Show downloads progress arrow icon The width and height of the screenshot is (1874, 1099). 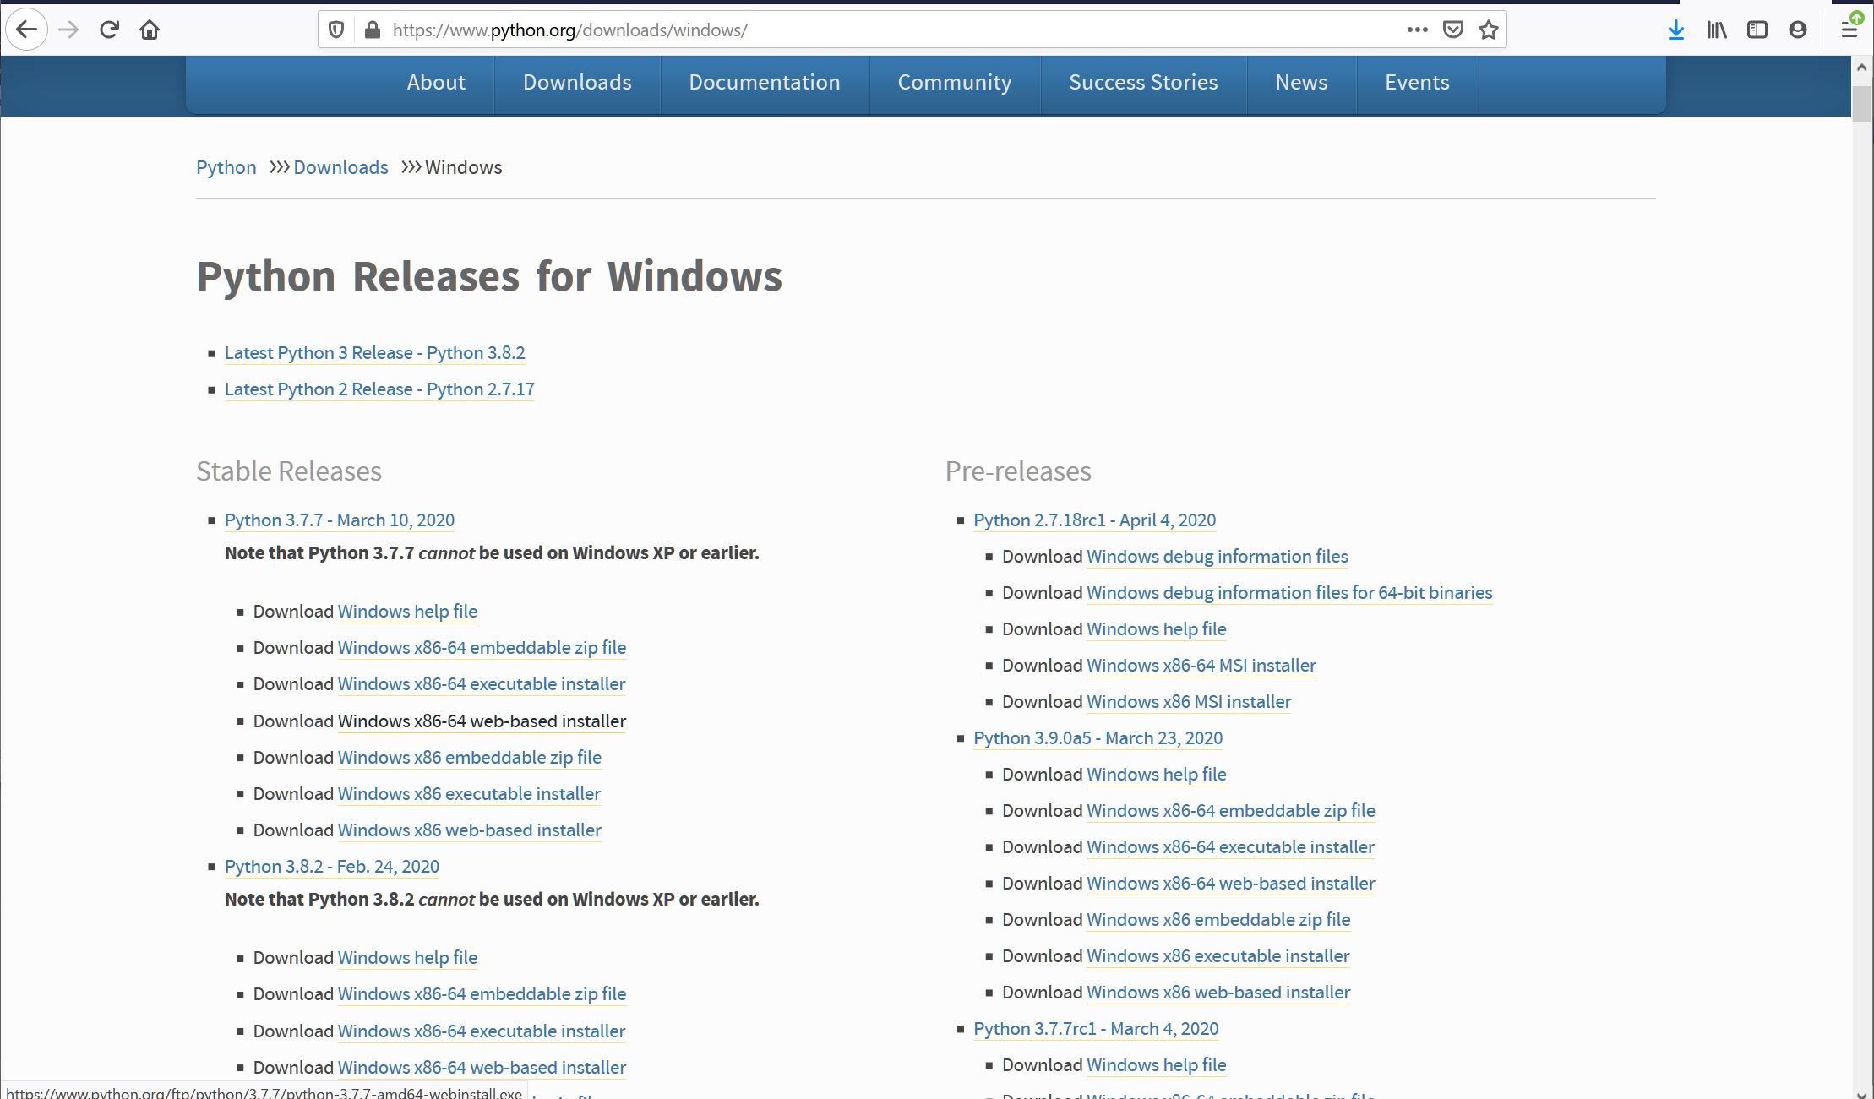point(1676,30)
